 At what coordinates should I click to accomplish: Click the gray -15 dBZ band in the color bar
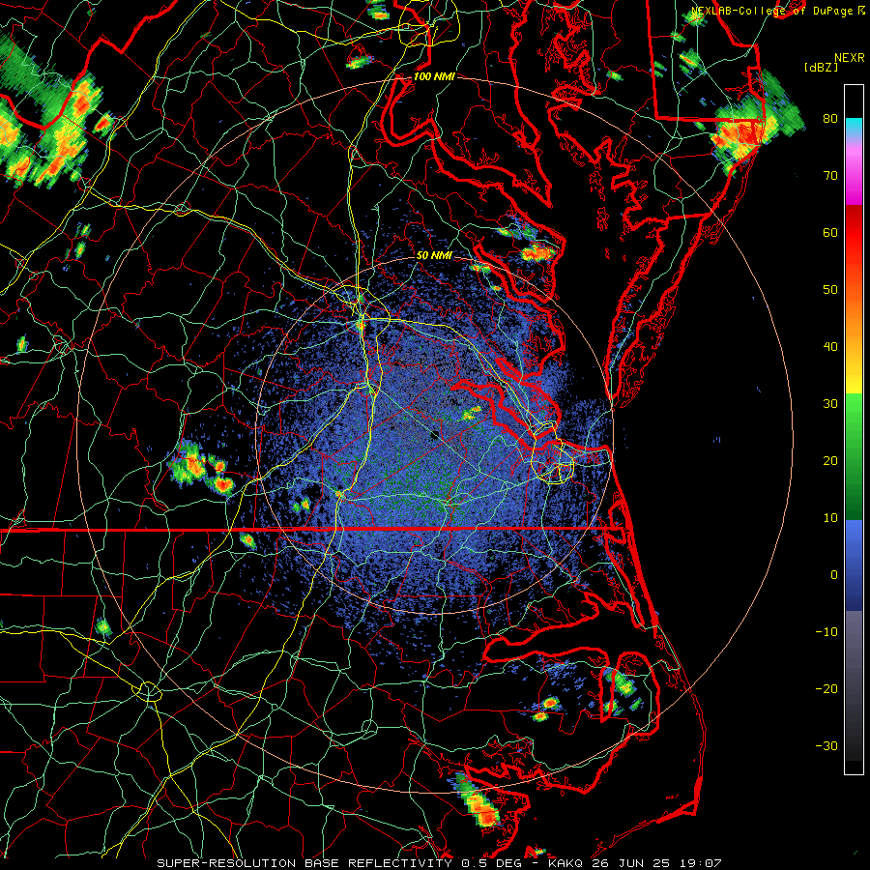point(854,660)
